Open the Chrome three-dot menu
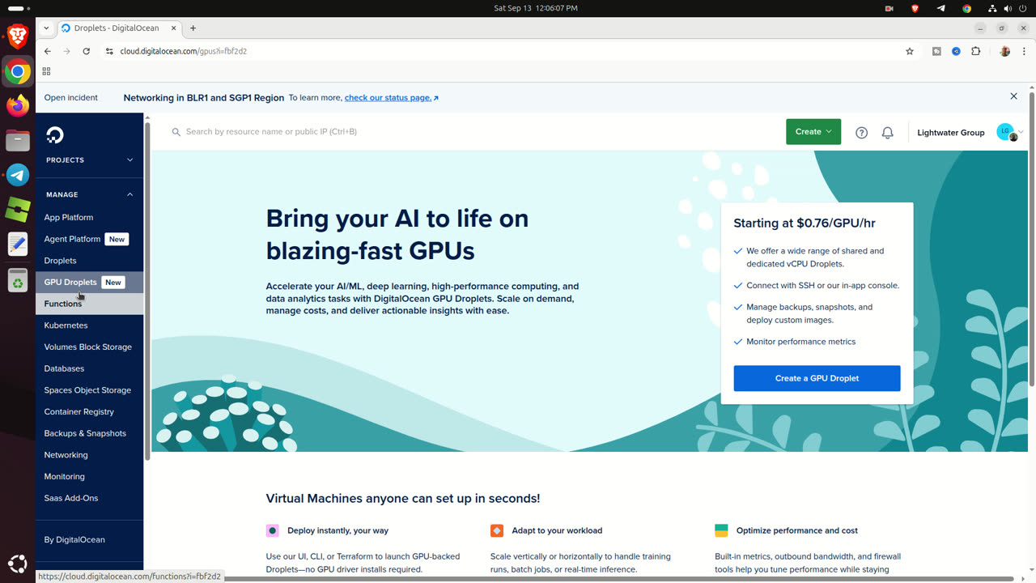 [1023, 51]
